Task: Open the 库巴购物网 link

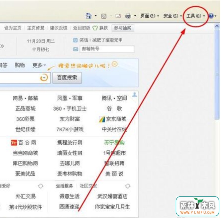Action: click(26, 163)
